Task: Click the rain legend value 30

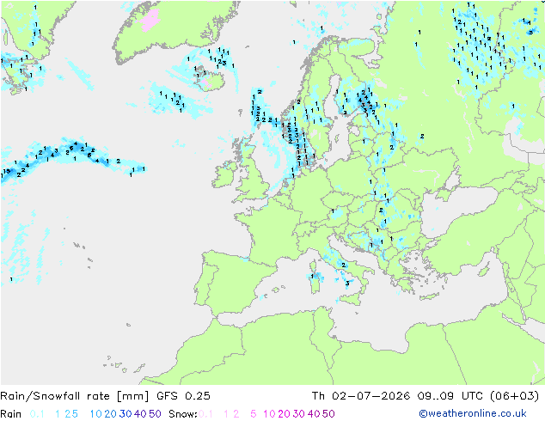Action: 126,414
